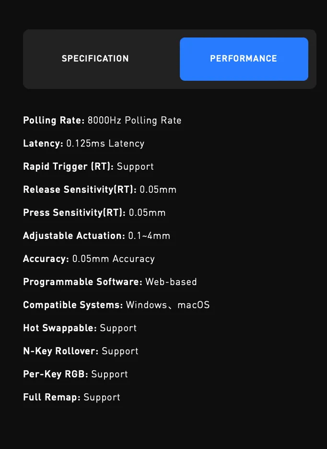
Task: Click the Compatible Systems label
Action: 73,305
